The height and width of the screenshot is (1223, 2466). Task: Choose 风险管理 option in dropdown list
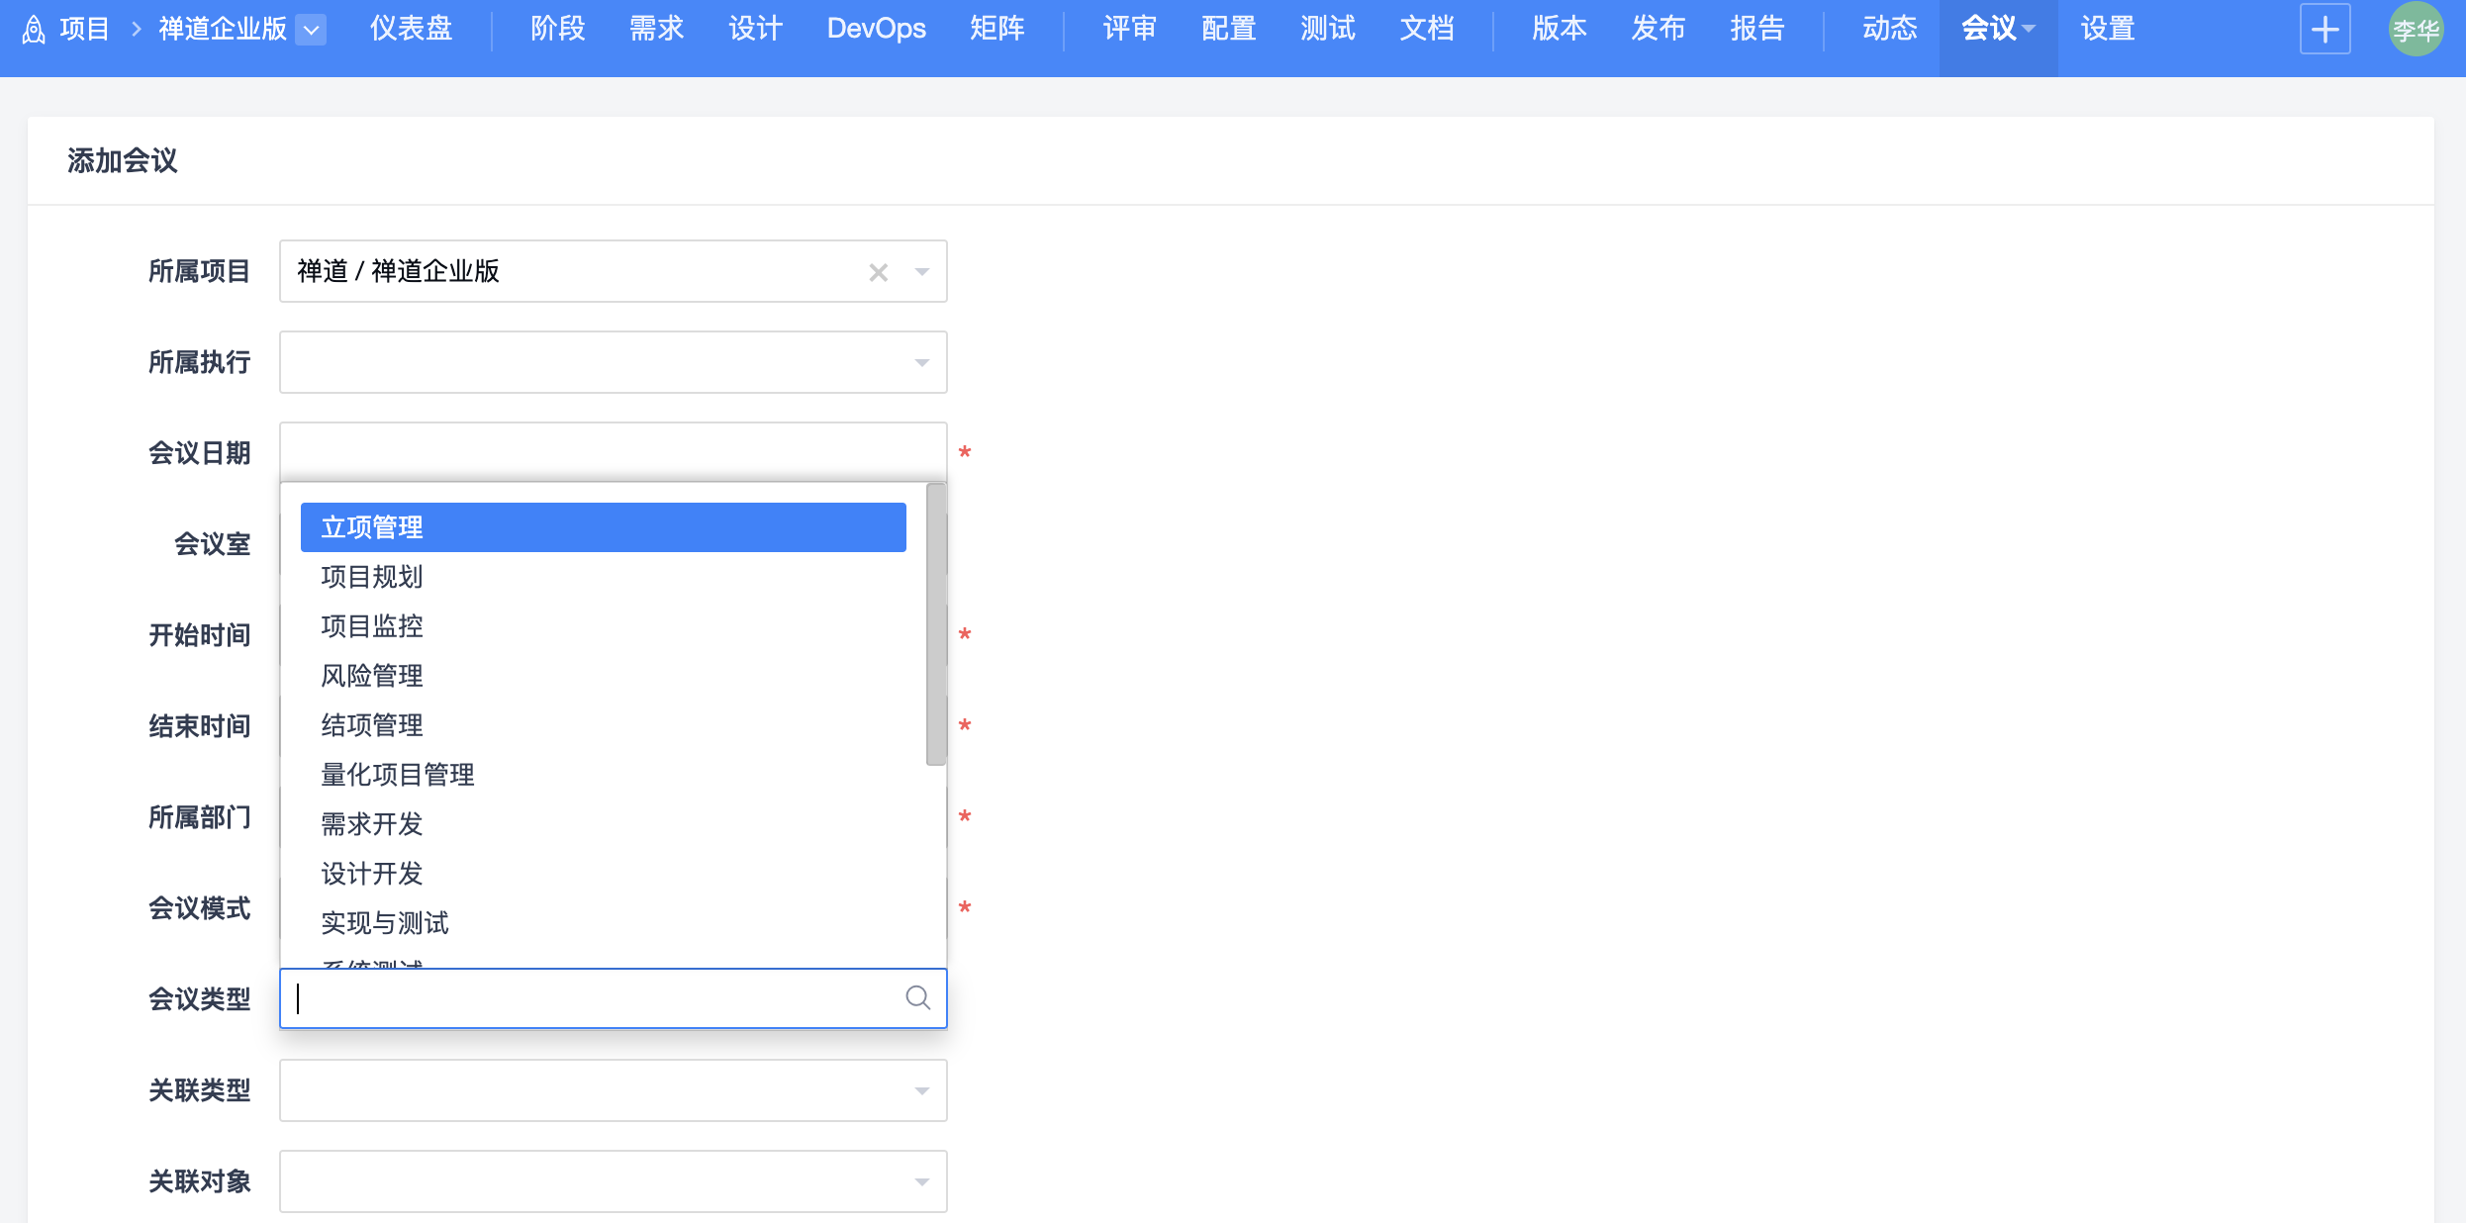tap(372, 676)
